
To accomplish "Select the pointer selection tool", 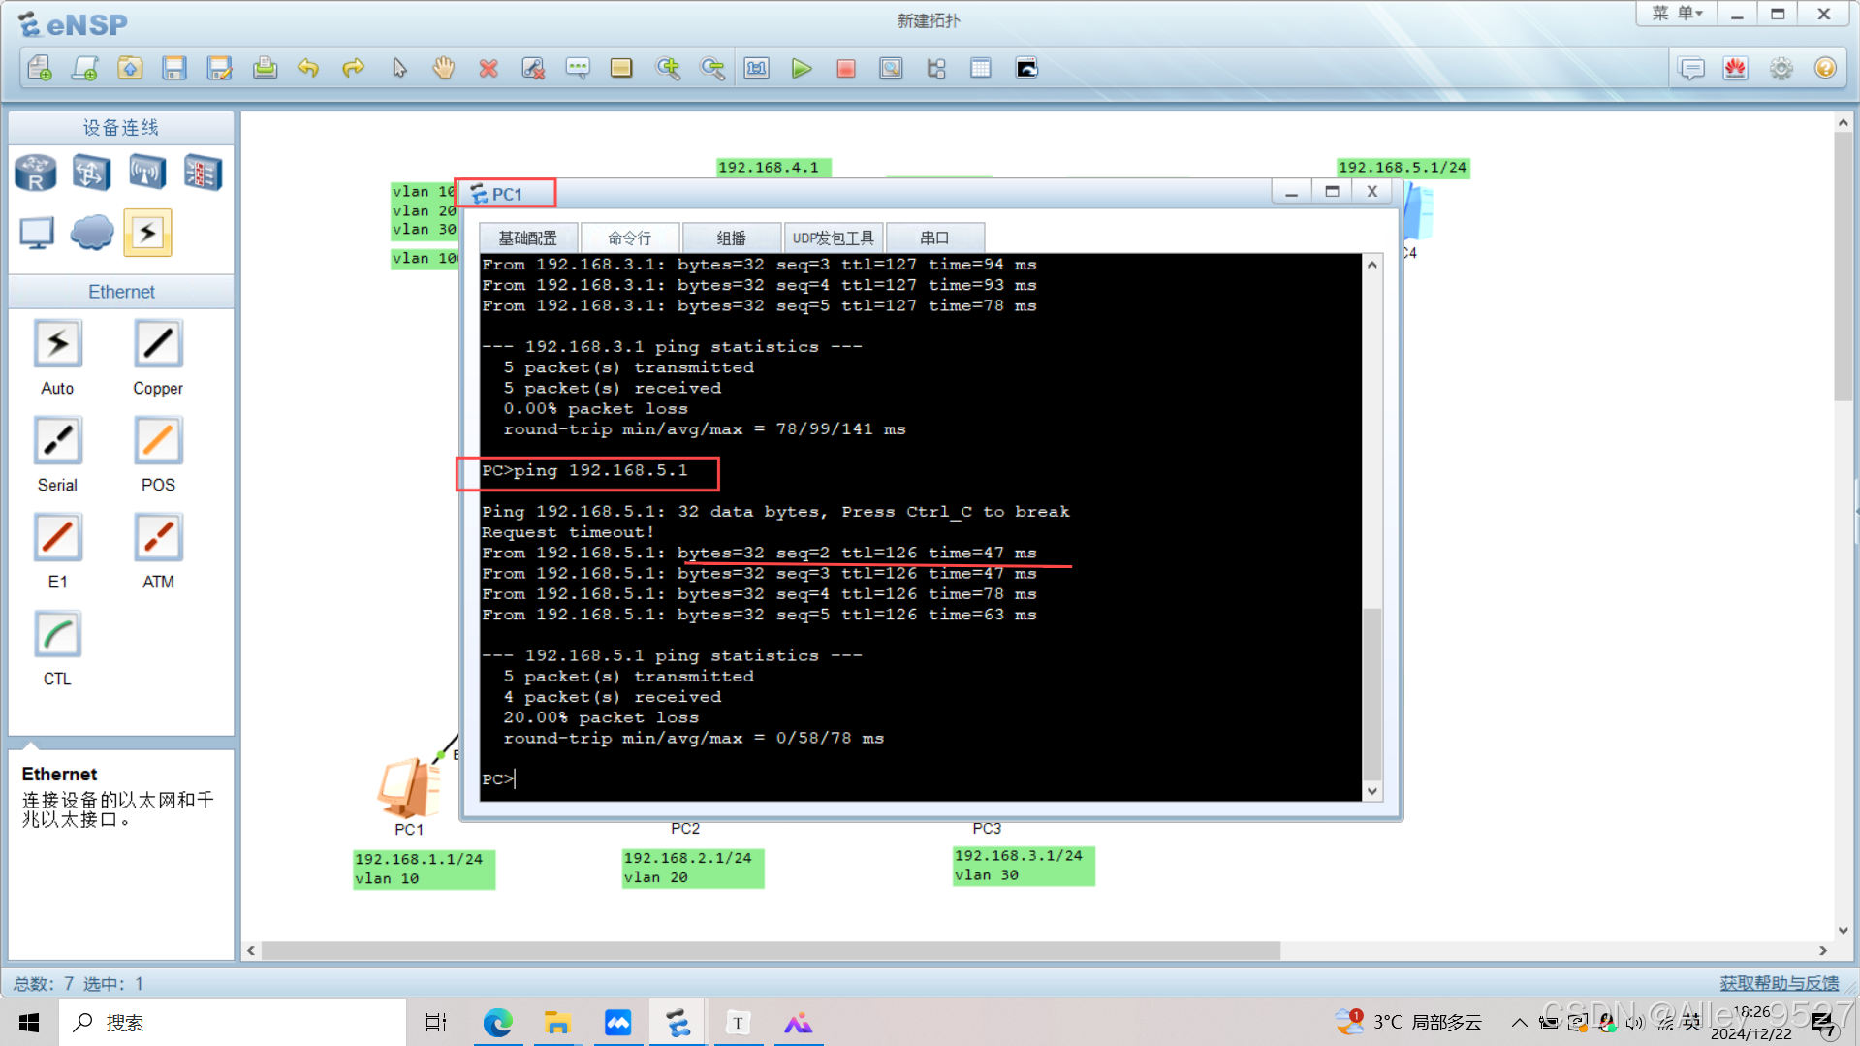I will 399,68.
